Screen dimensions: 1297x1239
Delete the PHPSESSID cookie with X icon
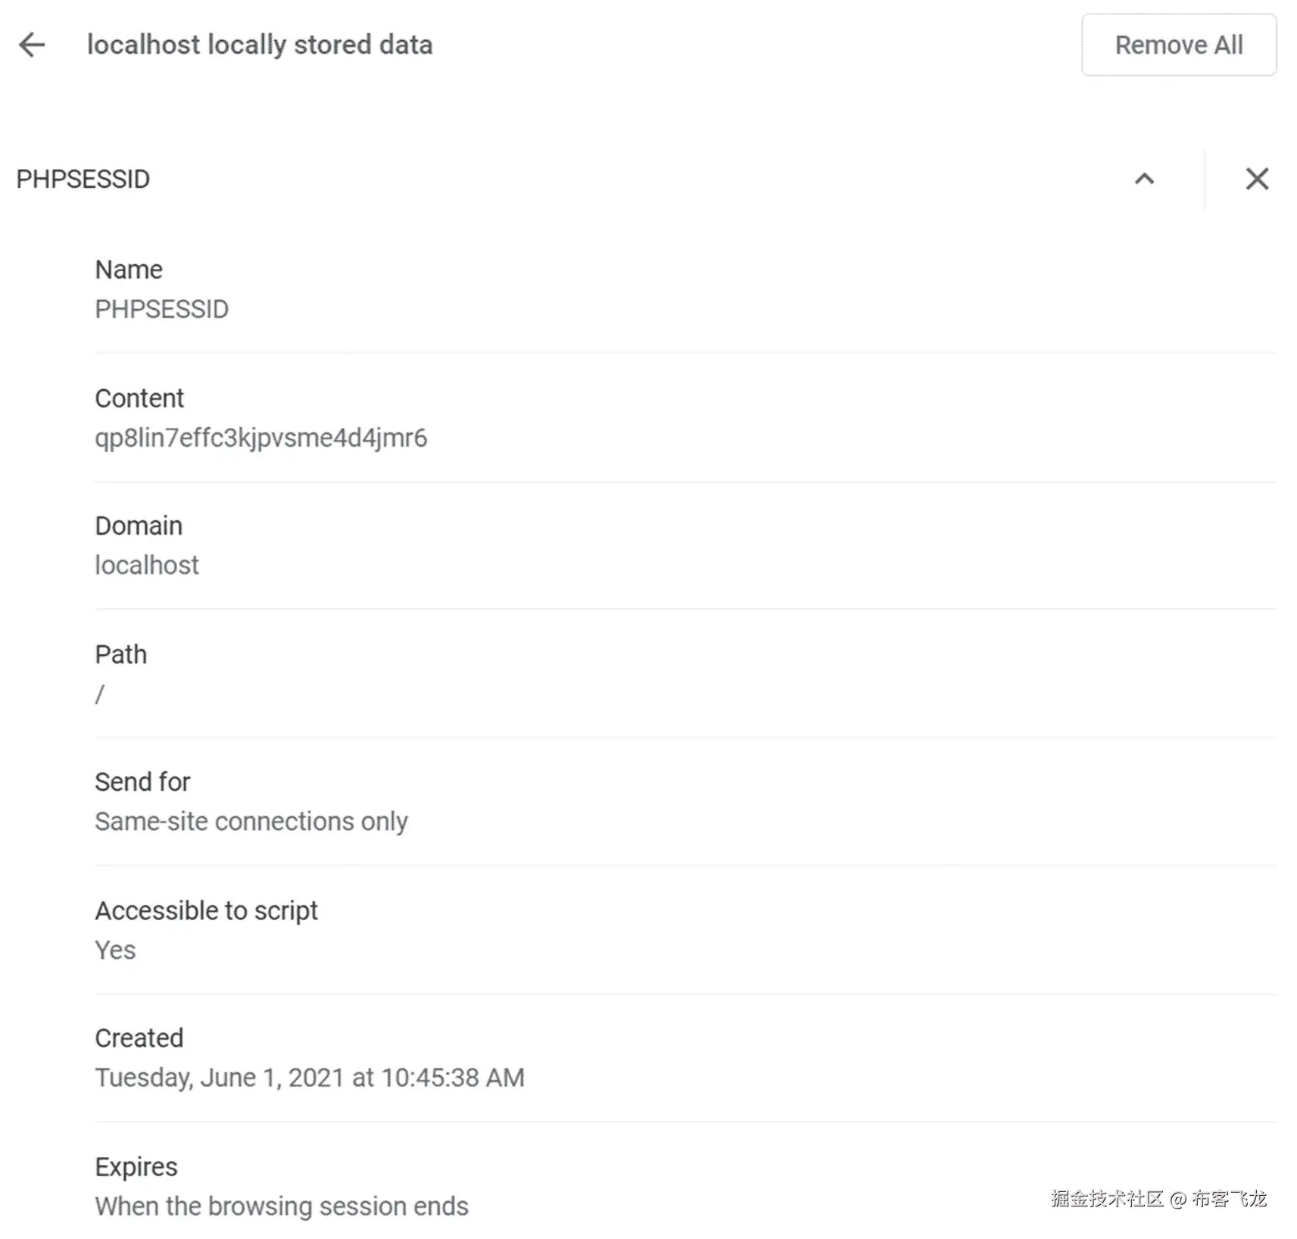click(1257, 179)
